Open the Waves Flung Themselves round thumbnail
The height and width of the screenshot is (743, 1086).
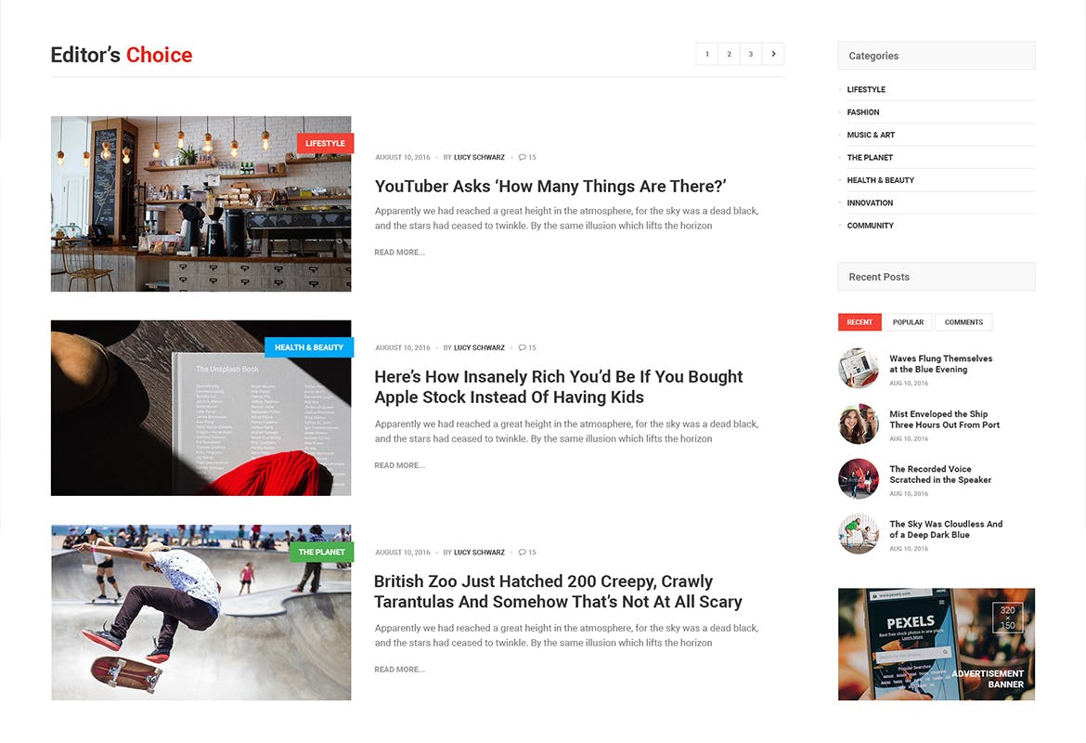point(859,368)
